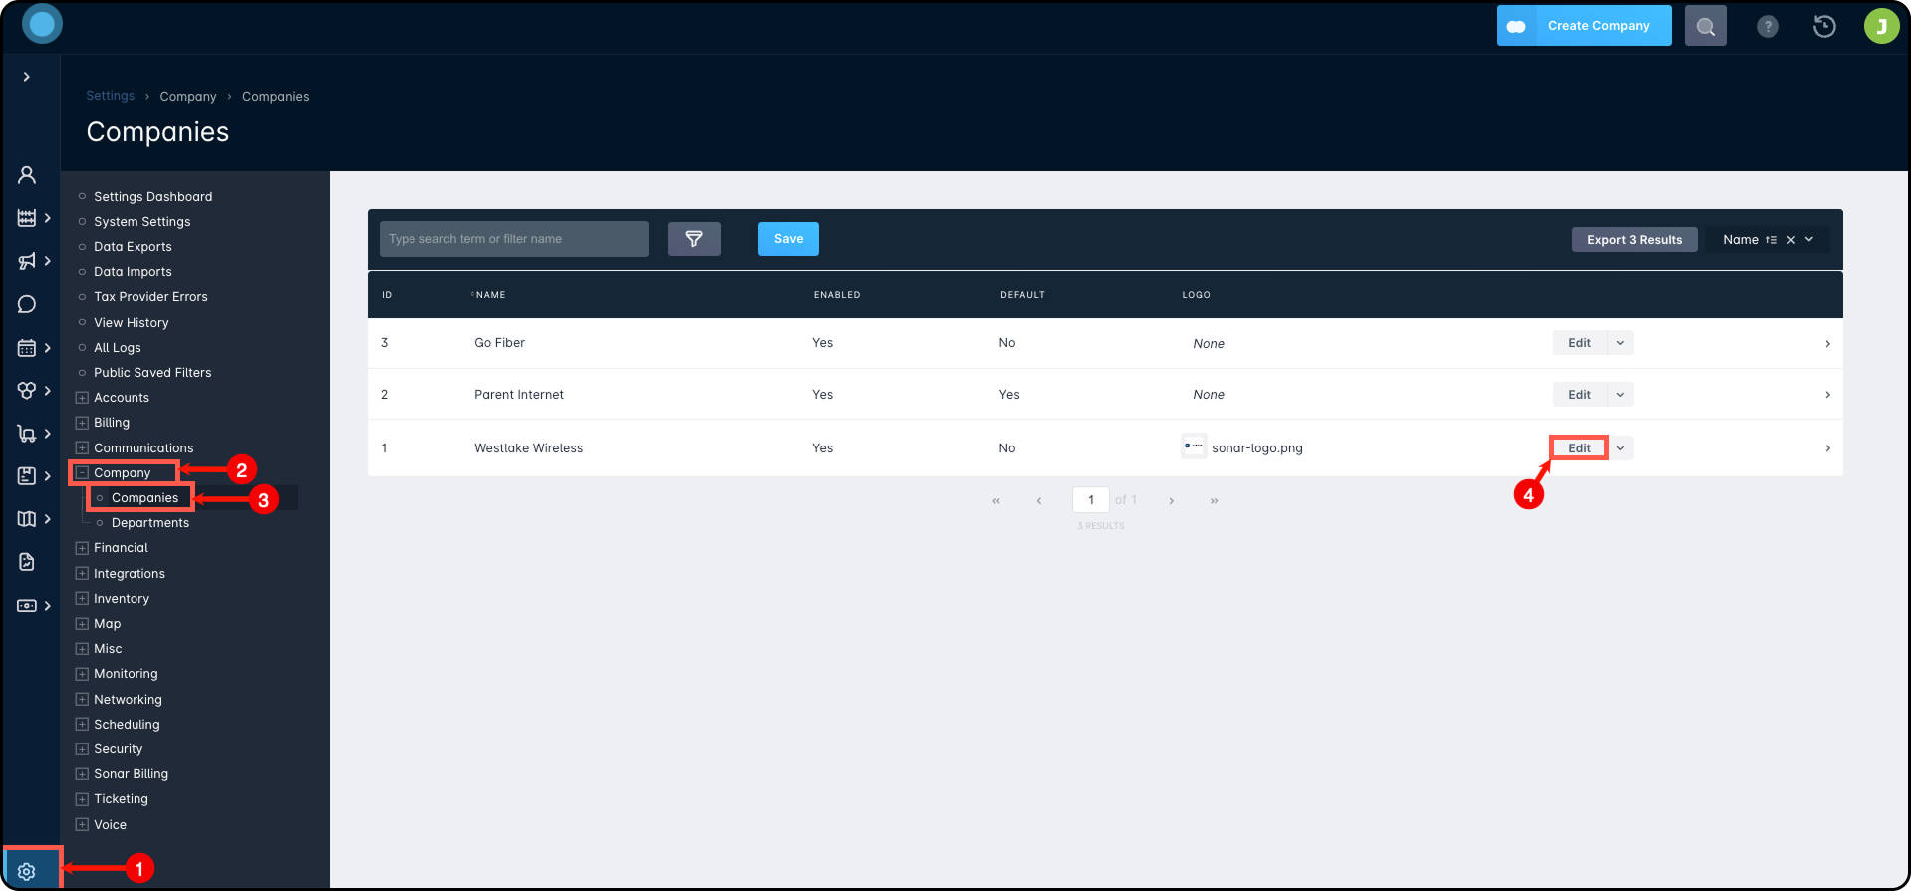Open the money bill icon in sidebar
The image size is (1911, 891).
click(27, 605)
